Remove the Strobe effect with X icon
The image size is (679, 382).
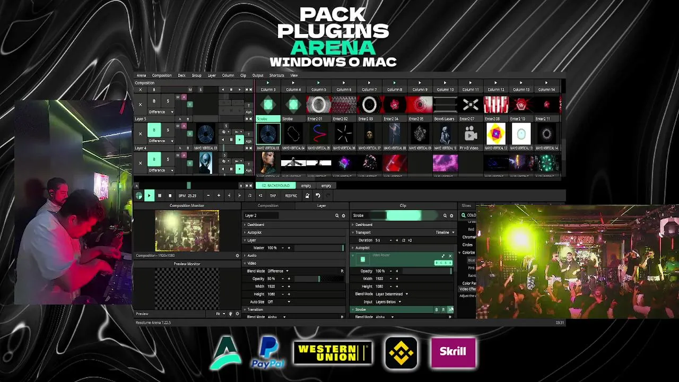pyautogui.click(x=450, y=309)
